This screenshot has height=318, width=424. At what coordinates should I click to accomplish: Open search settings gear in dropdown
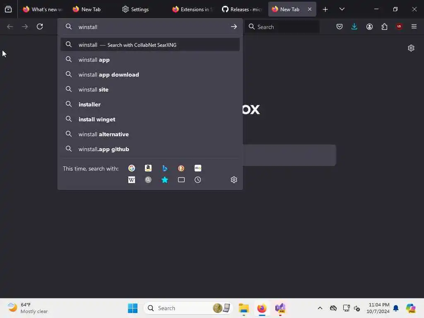click(x=234, y=180)
